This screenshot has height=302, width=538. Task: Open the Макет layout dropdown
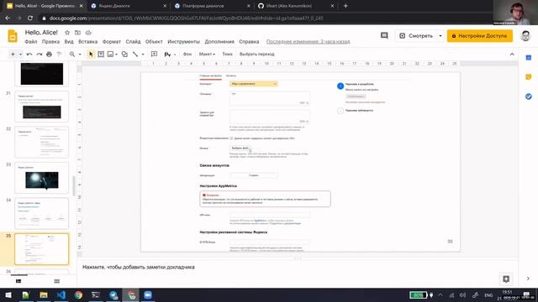point(207,54)
